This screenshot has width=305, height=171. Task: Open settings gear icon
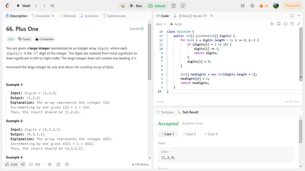pos(252,6)
